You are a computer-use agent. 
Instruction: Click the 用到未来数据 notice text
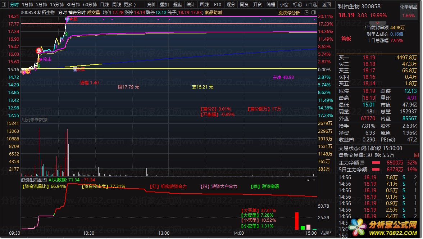pyautogui.click(x=35, y=119)
